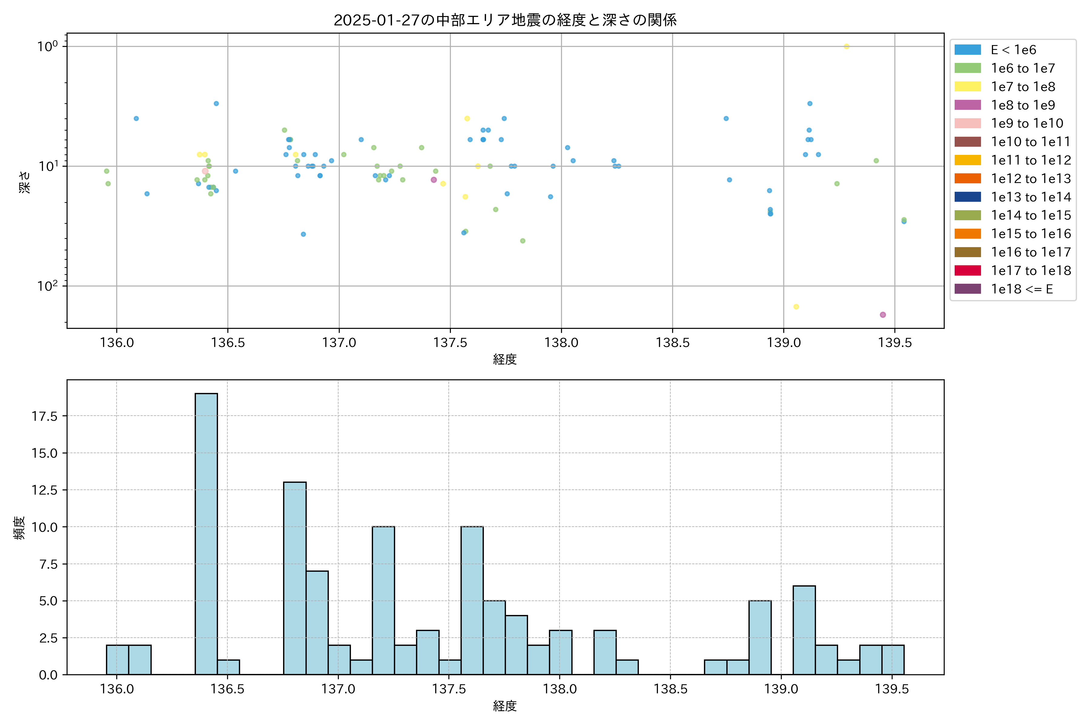Click the 頻度 y-axis label
This screenshot has height=726, width=1090.
point(19,528)
